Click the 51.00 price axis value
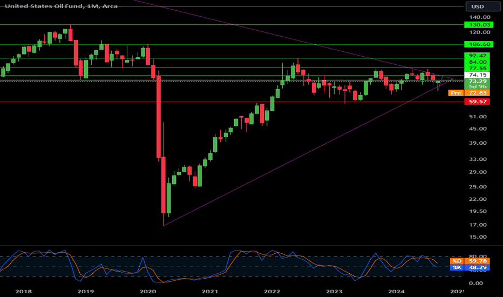The height and width of the screenshot is (297, 503). 478,117
